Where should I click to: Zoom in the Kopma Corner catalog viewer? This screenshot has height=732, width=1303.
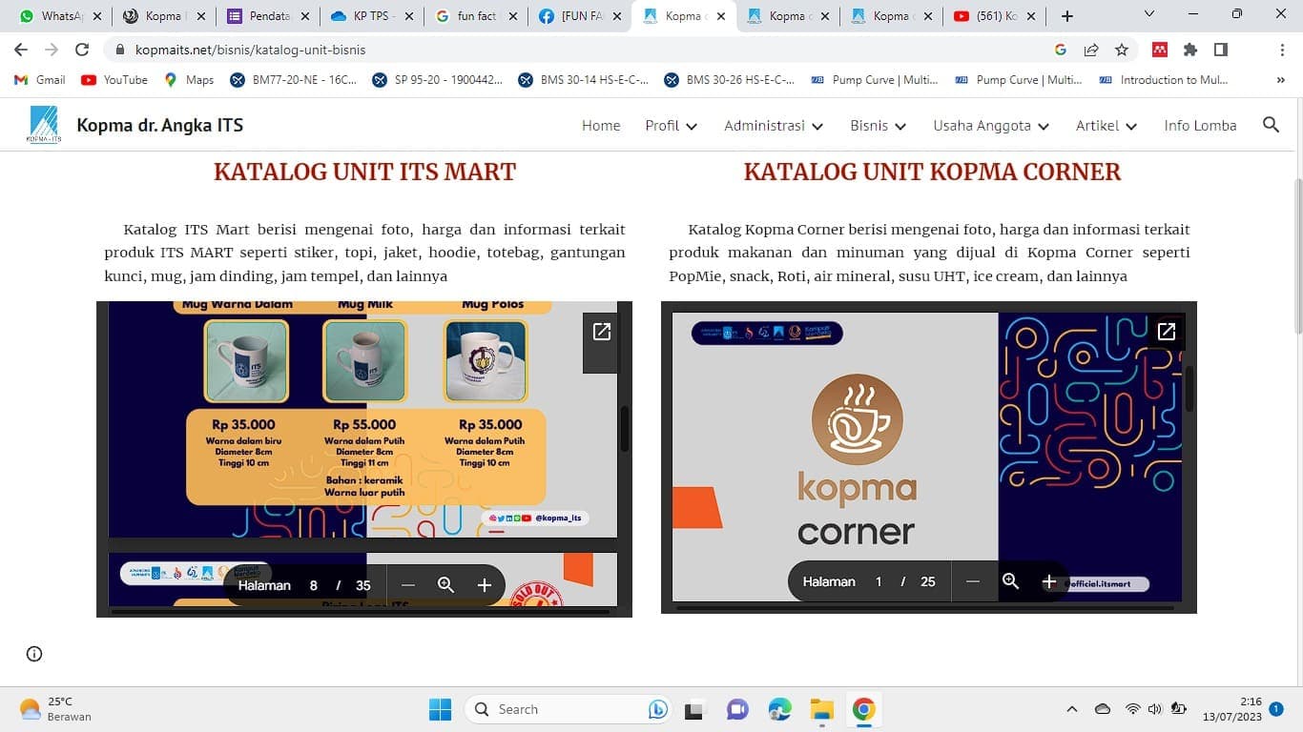point(1048,581)
